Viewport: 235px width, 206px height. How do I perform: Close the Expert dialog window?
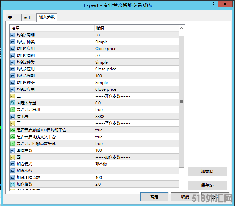click(225, 4)
